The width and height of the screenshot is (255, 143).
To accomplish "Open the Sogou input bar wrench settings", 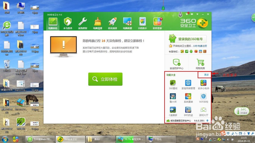I will (252, 133).
